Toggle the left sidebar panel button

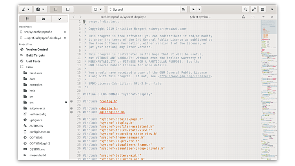coord(56,9)
